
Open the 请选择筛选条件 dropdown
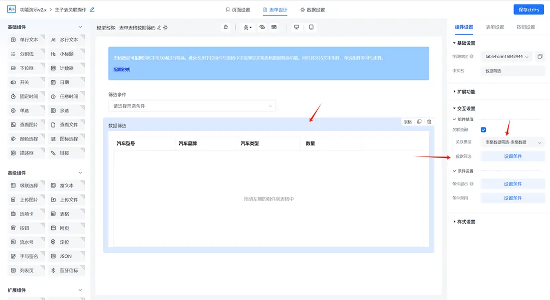pyautogui.click(x=192, y=105)
